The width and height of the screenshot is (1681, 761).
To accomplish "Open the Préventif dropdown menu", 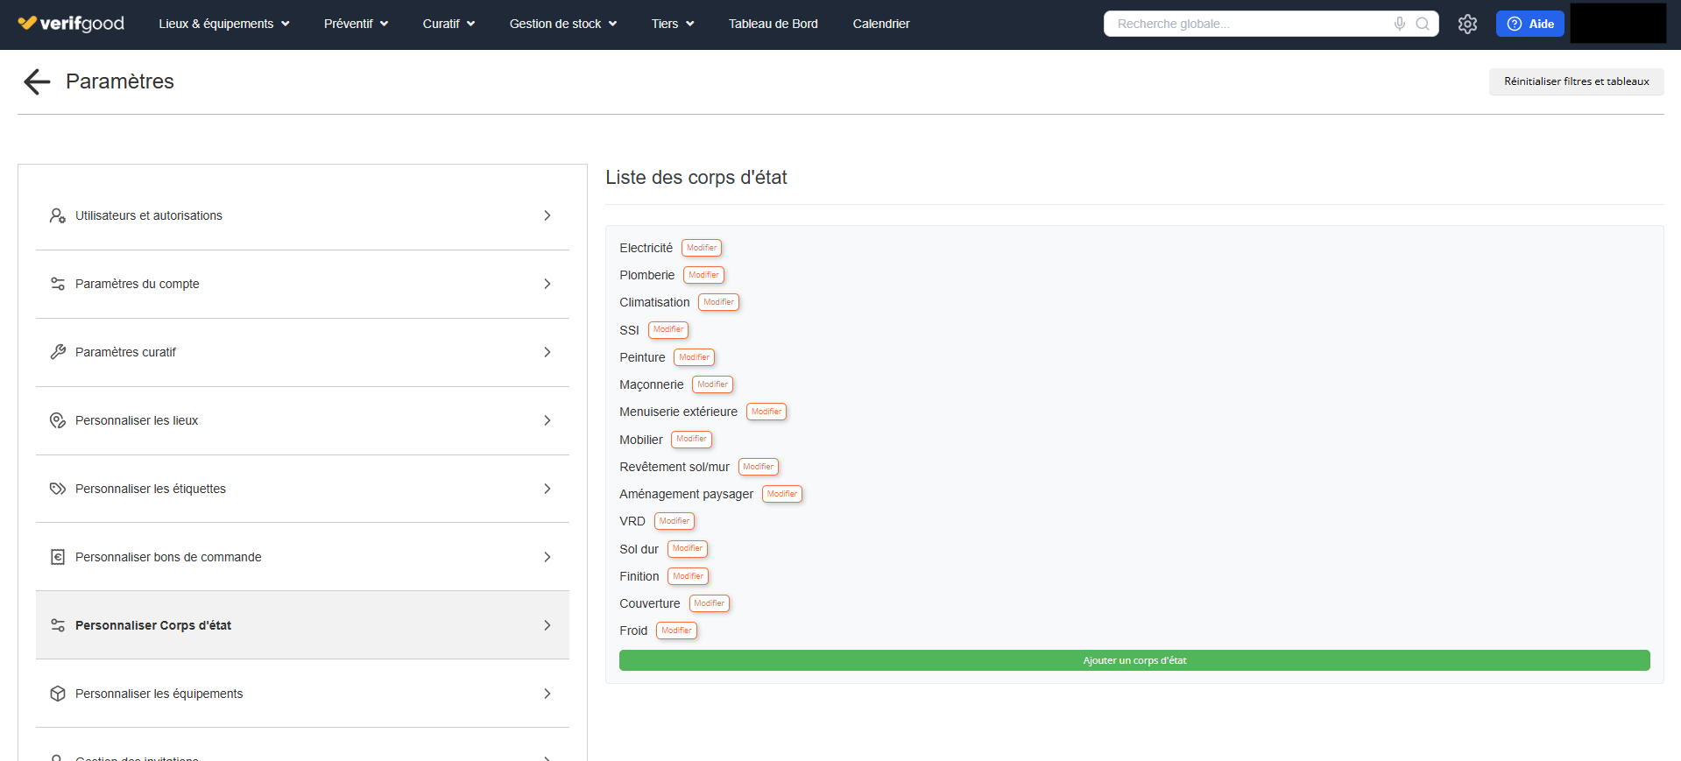I will pos(356,24).
